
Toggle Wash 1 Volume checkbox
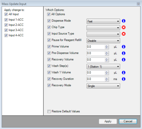[x=49, y=73]
